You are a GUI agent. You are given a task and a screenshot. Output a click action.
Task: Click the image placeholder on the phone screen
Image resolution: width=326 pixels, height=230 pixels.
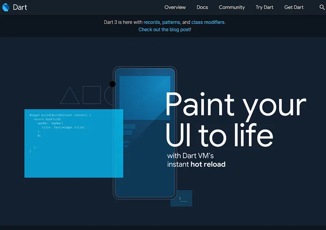tap(145, 98)
